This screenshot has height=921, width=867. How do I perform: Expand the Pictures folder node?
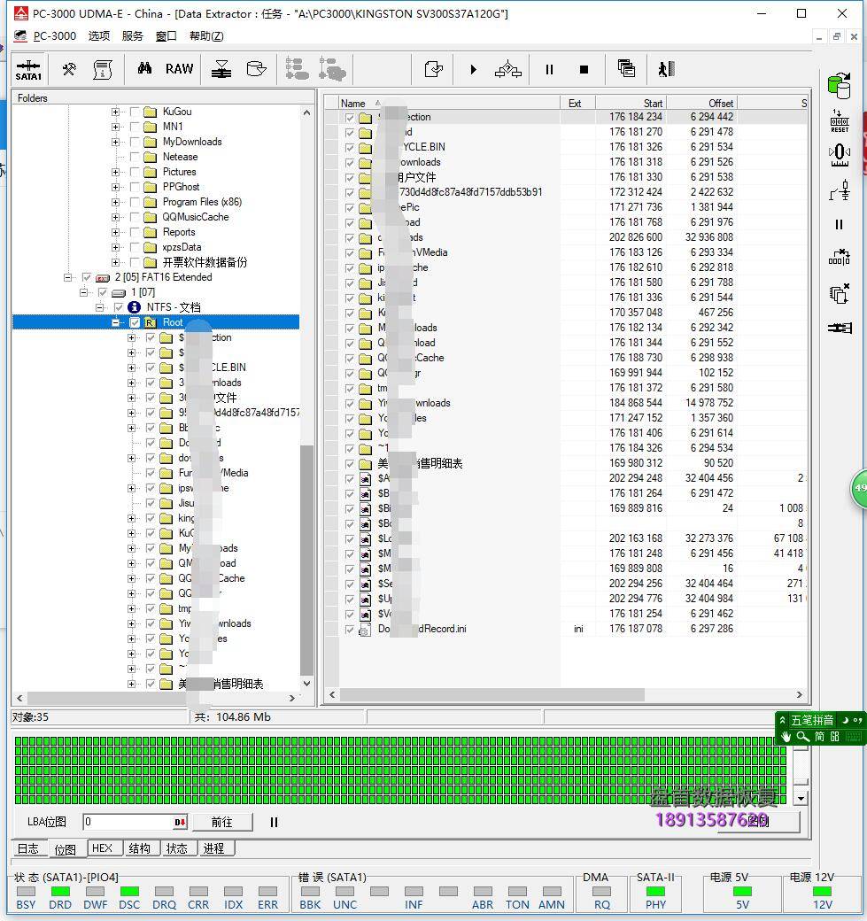tap(115, 172)
